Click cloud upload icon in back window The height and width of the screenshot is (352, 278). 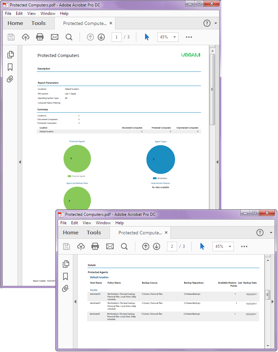pos(25,37)
